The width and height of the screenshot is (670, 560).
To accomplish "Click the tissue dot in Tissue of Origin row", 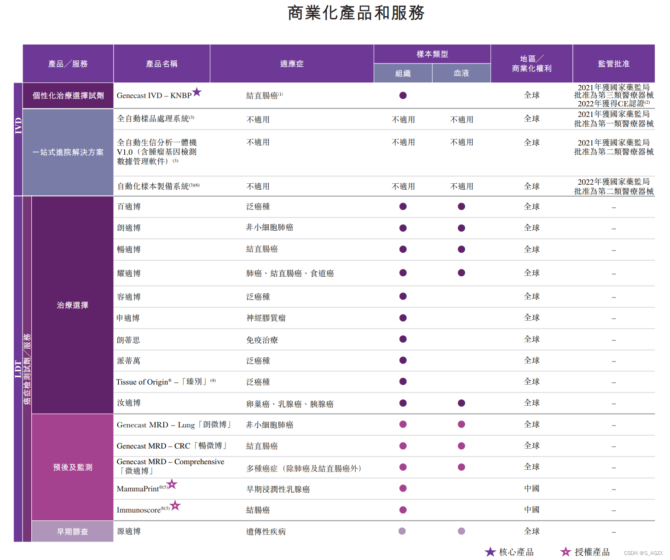I will pos(403,381).
